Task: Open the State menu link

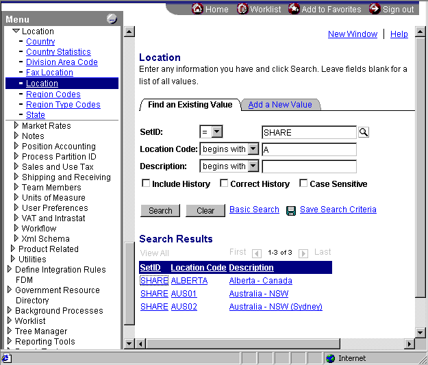Action: [36, 114]
